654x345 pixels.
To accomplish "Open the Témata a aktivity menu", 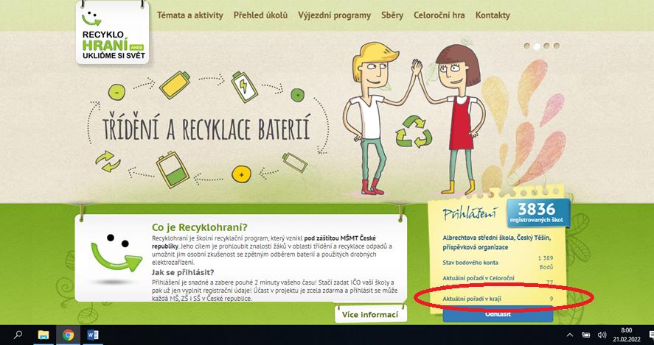I will [189, 15].
